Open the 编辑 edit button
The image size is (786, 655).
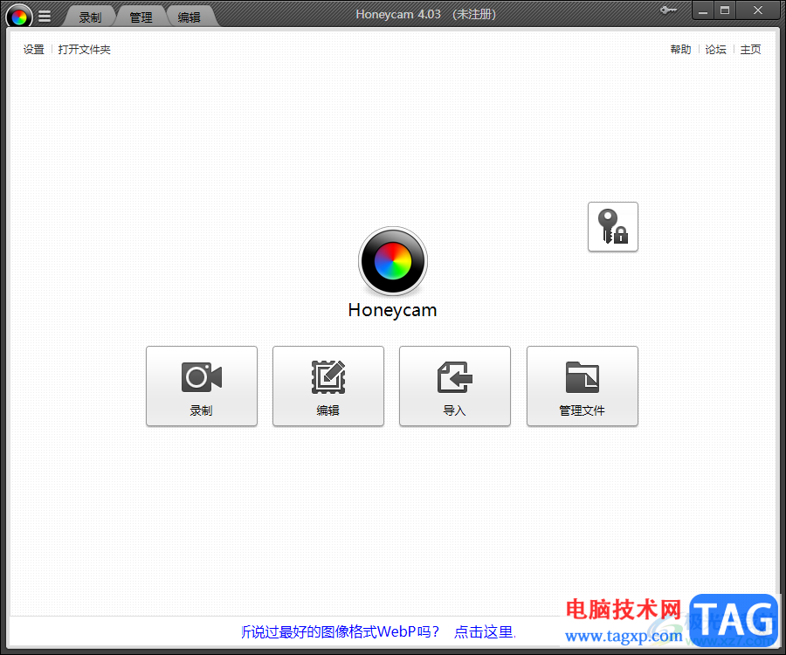click(x=328, y=386)
